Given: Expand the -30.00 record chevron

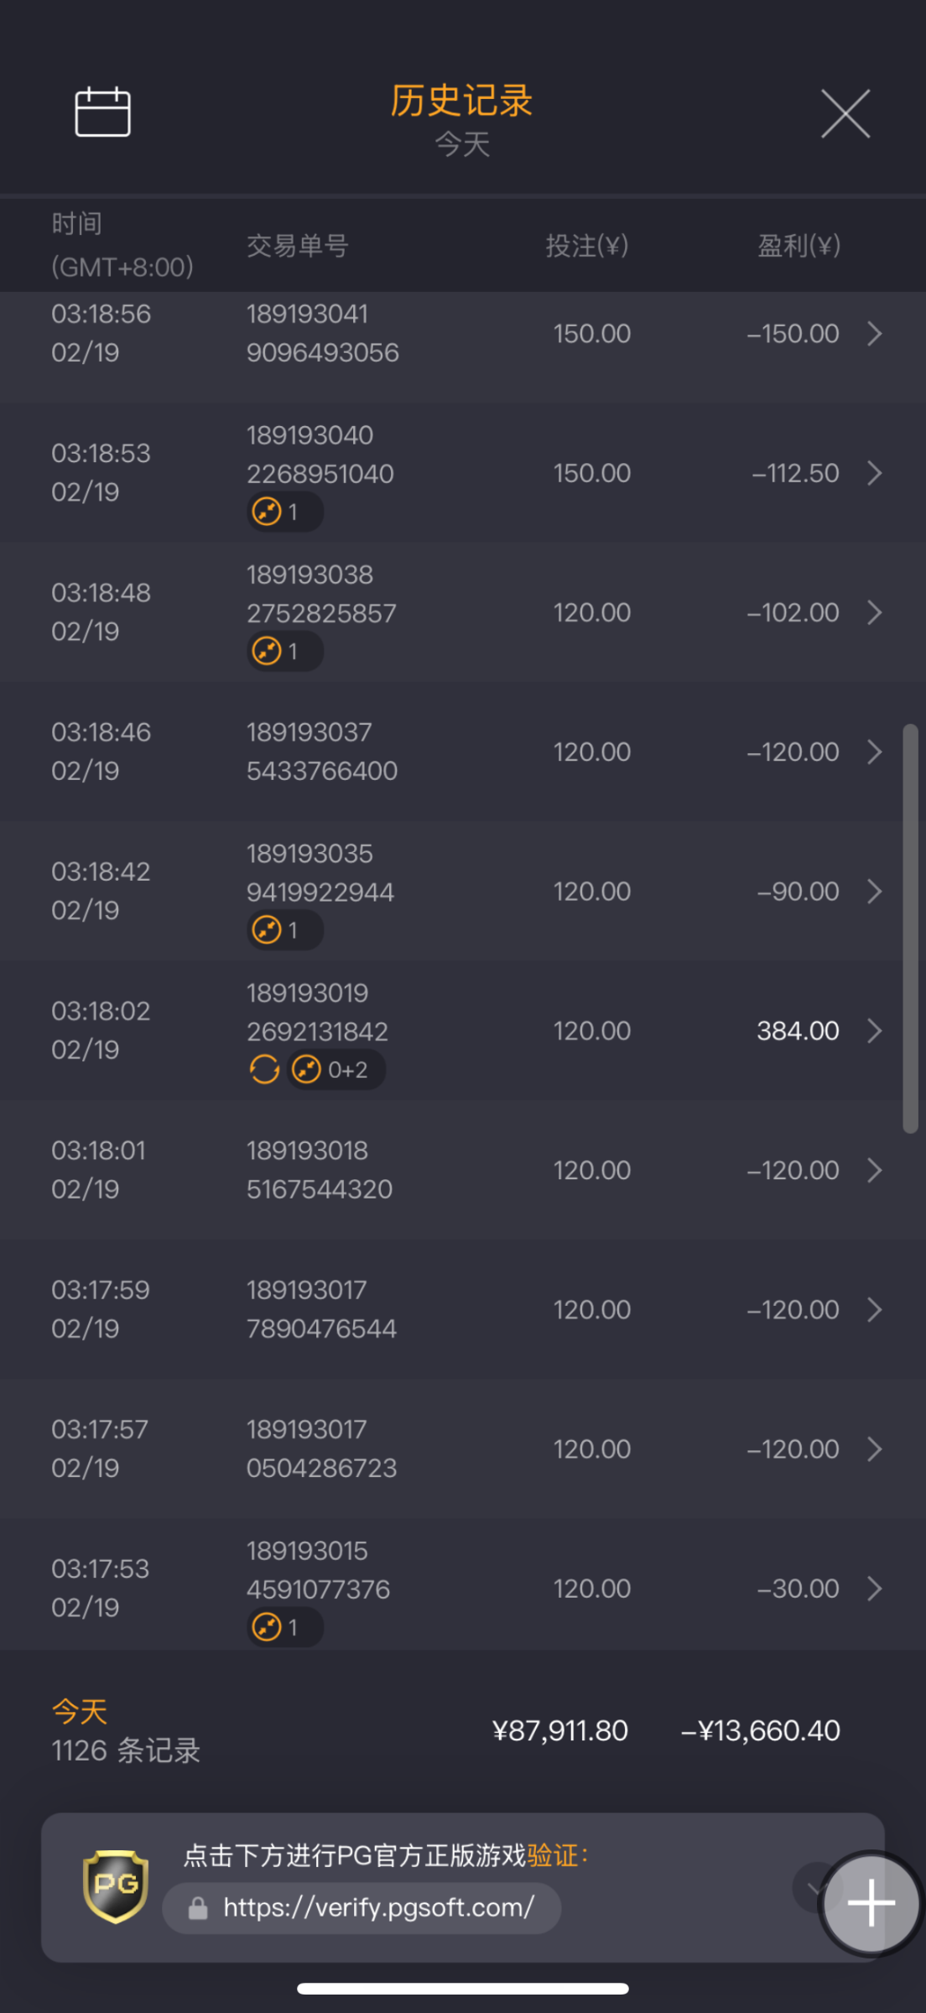Looking at the screenshot, I should [x=874, y=1589].
